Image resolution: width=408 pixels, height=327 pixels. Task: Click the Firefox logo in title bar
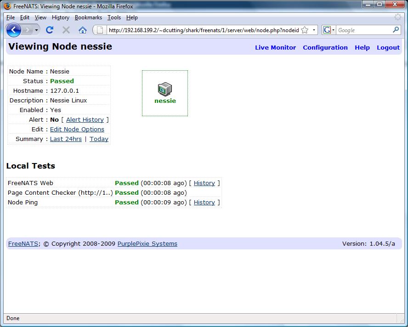coord(7,6)
